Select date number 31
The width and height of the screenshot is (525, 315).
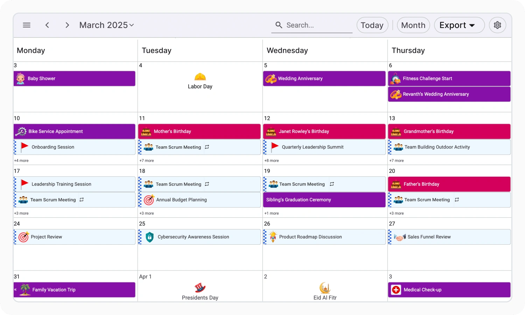pyautogui.click(x=17, y=276)
